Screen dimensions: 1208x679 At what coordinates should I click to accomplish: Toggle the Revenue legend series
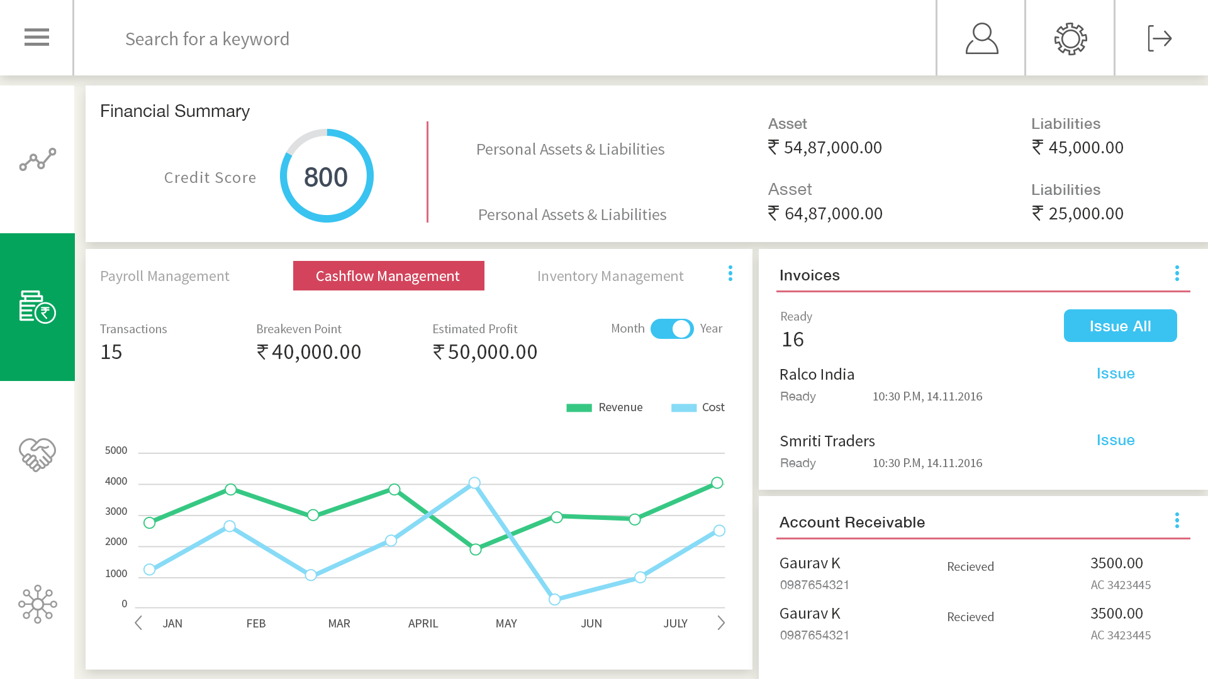[605, 407]
